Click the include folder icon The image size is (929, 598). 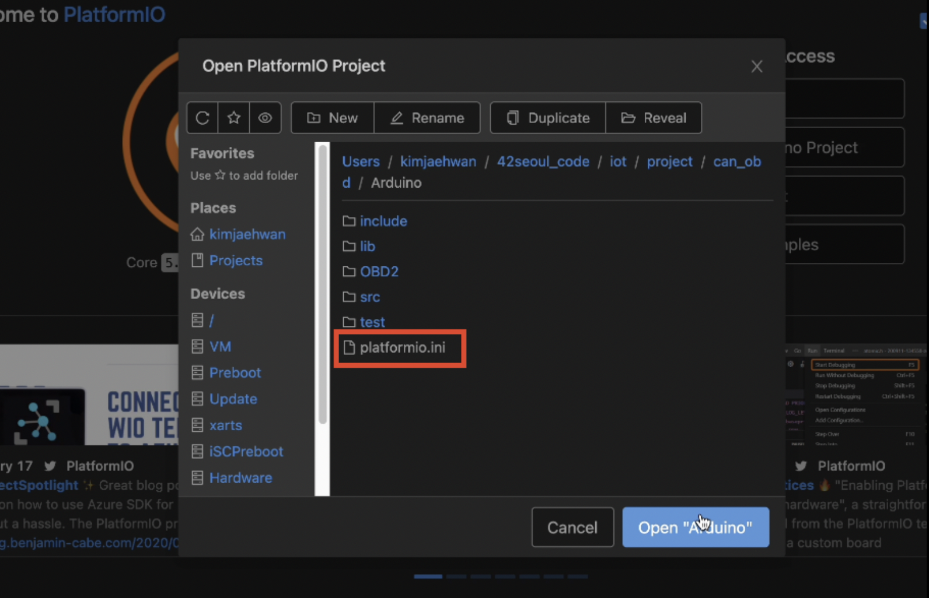tap(349, 221)
